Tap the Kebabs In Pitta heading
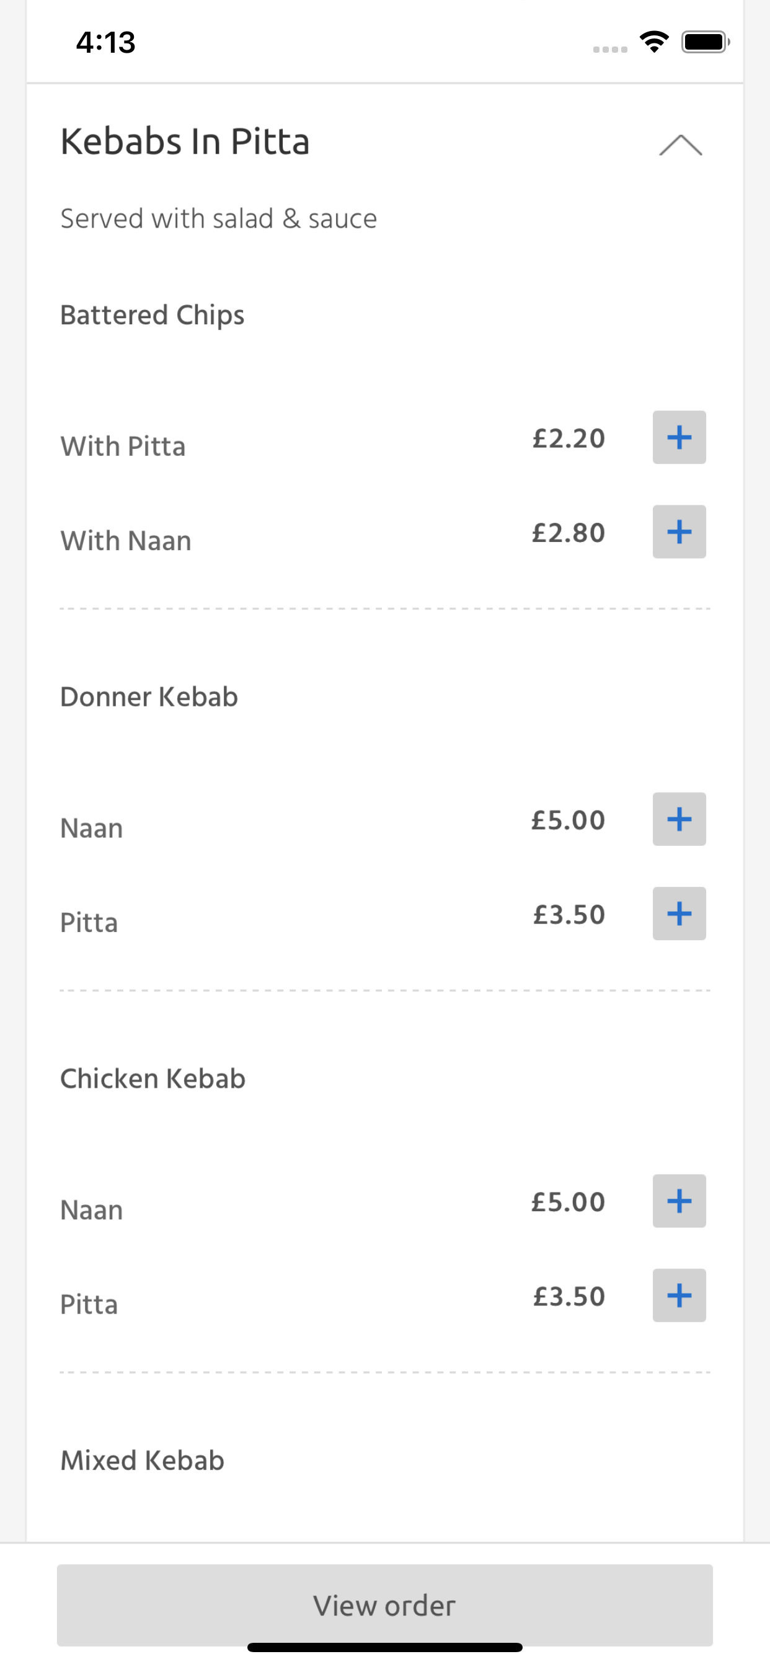Viewport: 770px width, 1667px height. pyautogui.click(x=185, y=141)
